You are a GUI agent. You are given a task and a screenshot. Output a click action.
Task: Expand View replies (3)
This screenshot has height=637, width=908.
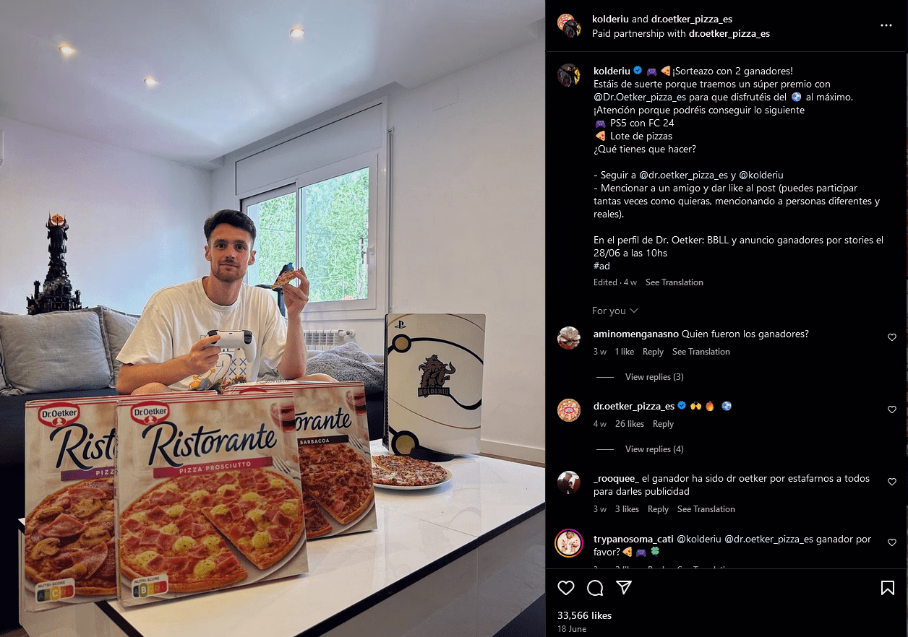pyautogui.click(x=654, y=377)
